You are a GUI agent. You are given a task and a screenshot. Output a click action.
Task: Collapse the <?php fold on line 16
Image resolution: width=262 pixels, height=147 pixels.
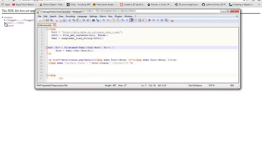point(47,75)
